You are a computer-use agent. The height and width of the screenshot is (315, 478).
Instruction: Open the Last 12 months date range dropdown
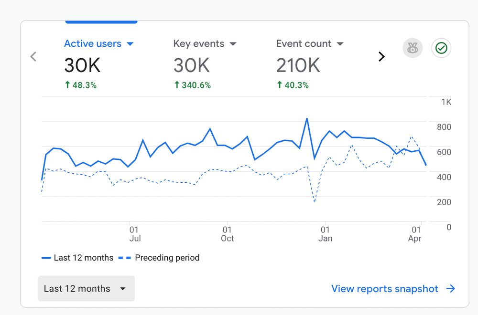[x=86, y=289]
